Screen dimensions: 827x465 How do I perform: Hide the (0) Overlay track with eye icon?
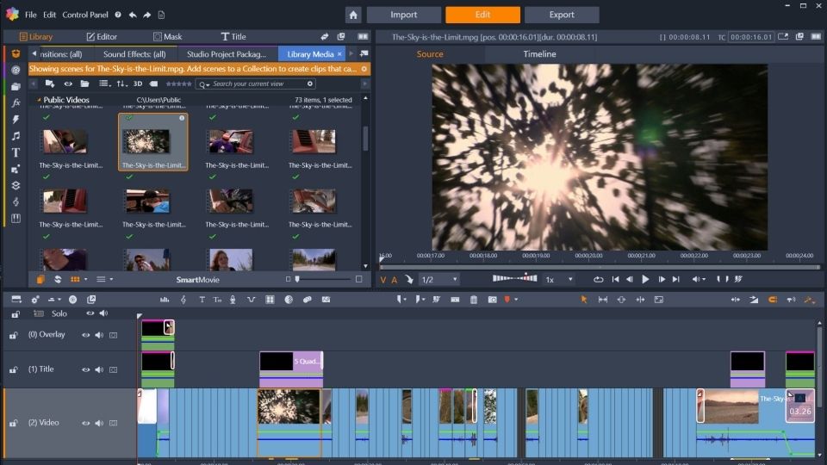click(85, 335)
